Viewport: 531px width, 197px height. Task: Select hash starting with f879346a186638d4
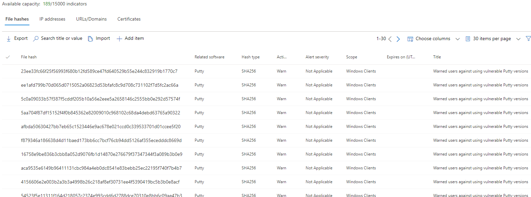coord(101,140)
